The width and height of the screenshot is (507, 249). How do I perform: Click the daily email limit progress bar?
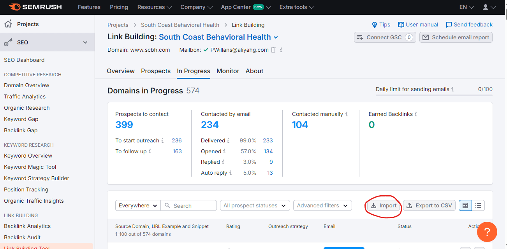pyautogui.click(x=434, y=95)
